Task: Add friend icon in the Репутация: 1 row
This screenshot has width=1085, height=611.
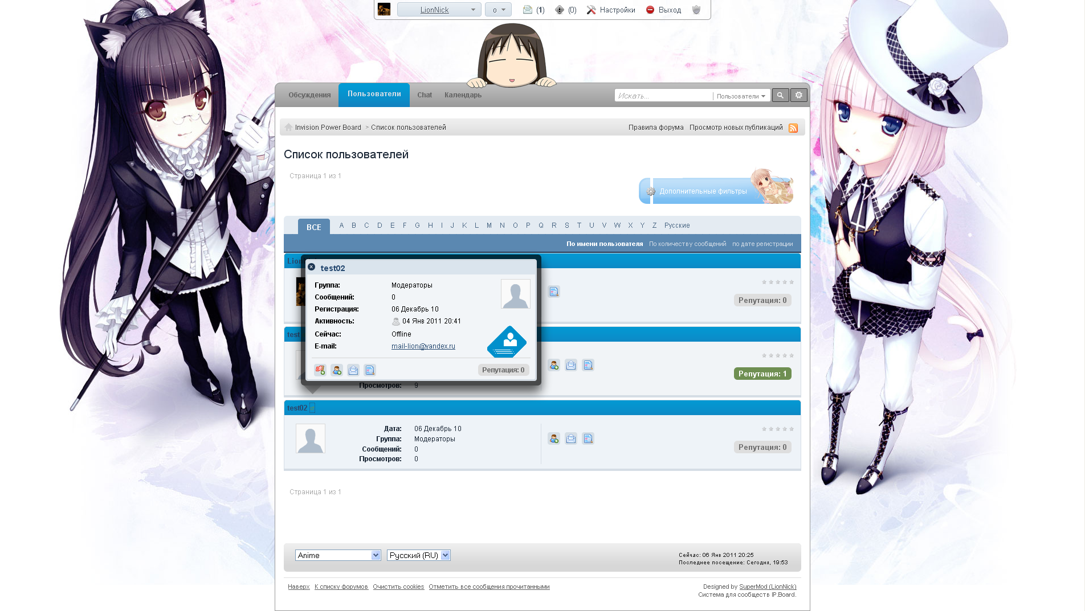Action: click(x=554, y=365)
